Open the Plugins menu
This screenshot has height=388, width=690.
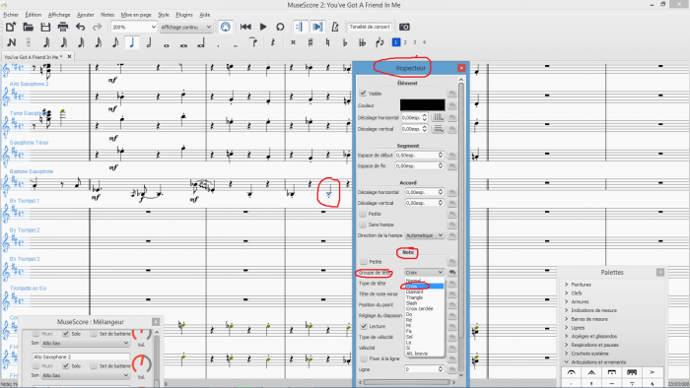tap(184, 15)
